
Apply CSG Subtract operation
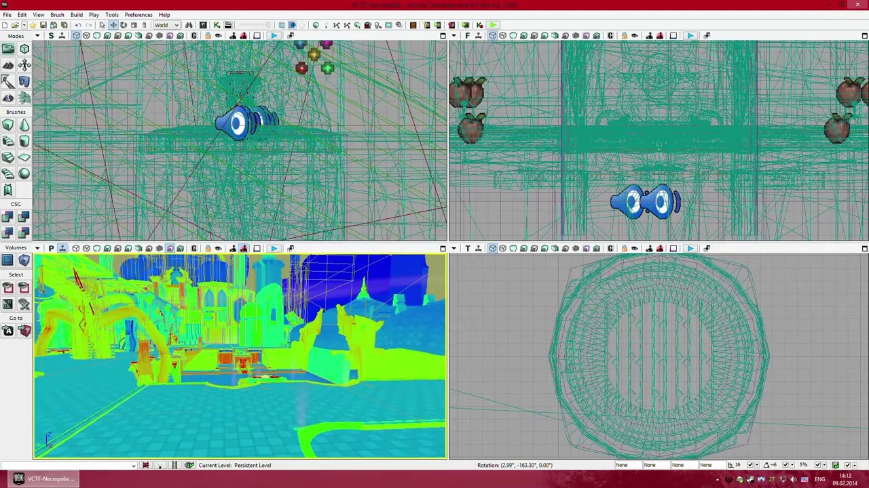click(x=24, y=217)
